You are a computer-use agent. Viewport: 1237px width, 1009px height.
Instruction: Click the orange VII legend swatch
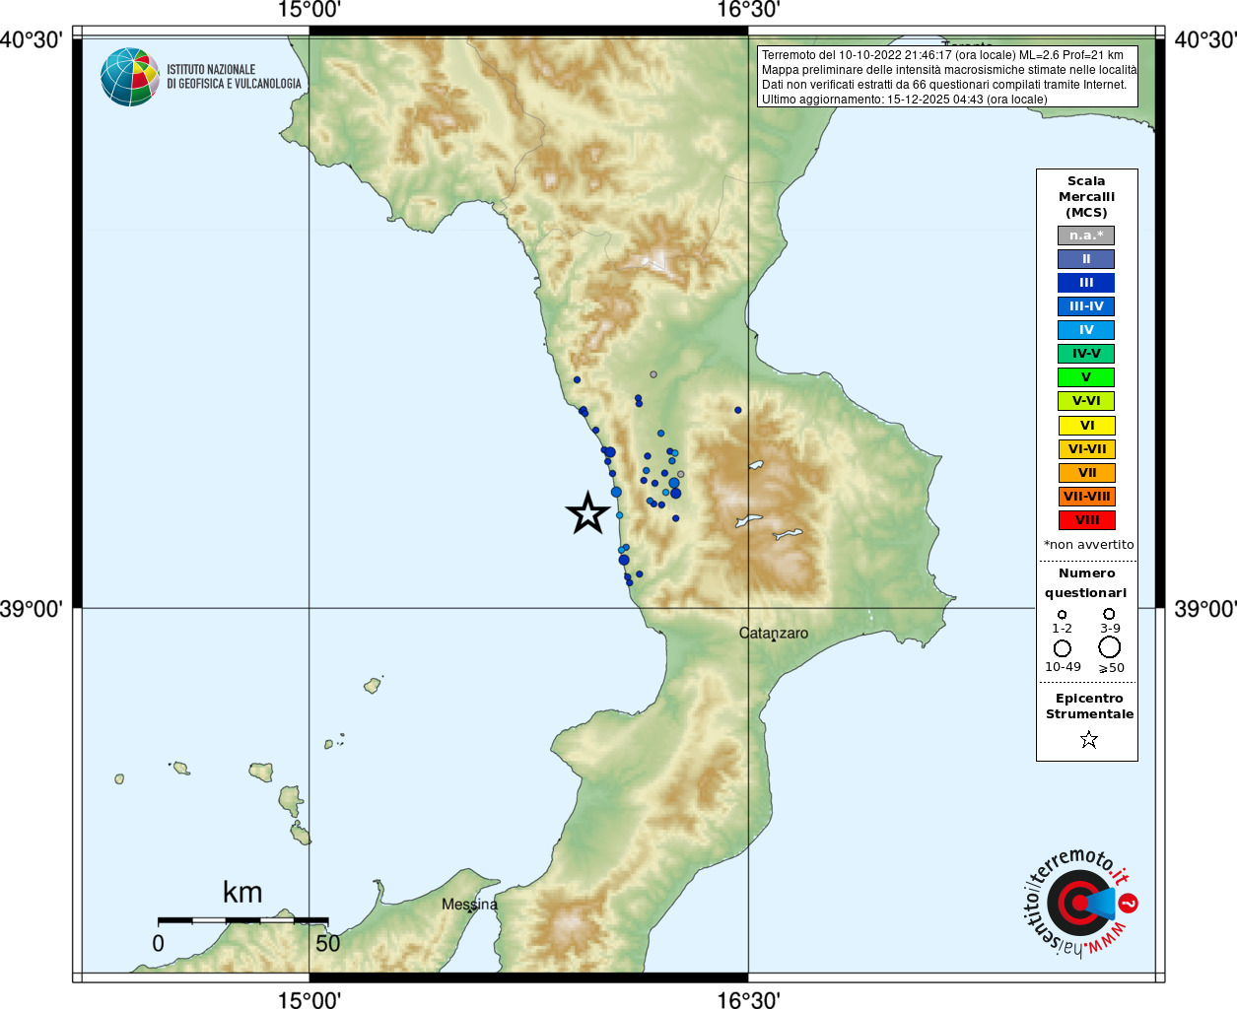(x=1087, y=473)
